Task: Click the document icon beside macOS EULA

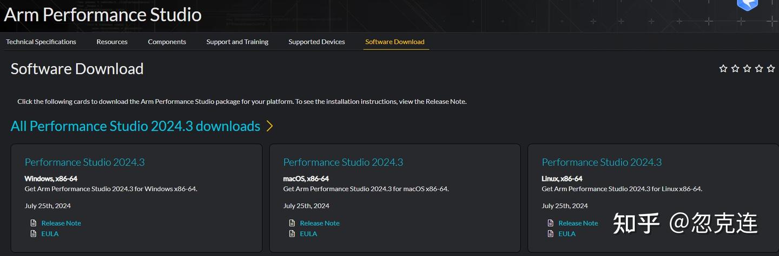Action: tap(293, 233)
